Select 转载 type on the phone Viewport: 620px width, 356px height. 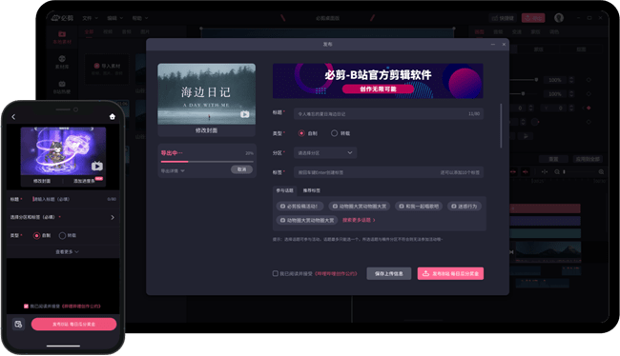click(62, 236)
